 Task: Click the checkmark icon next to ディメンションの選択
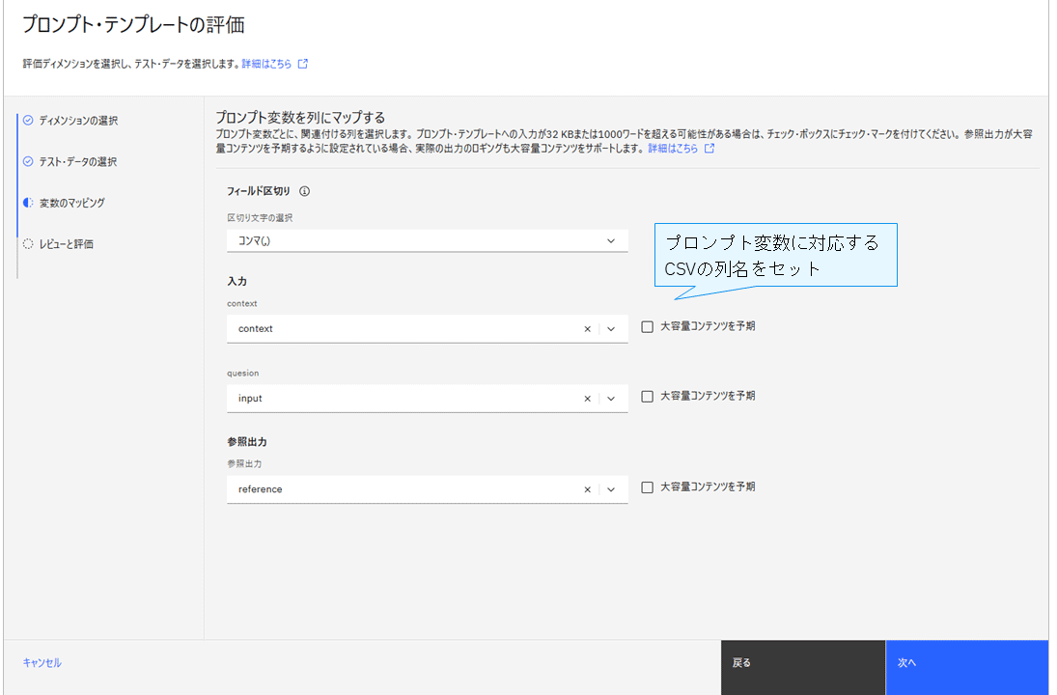pos(28,121)
